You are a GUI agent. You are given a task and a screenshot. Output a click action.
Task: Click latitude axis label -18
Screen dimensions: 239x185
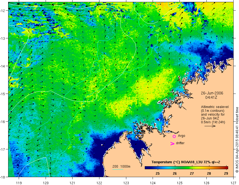tap(3, 177)
